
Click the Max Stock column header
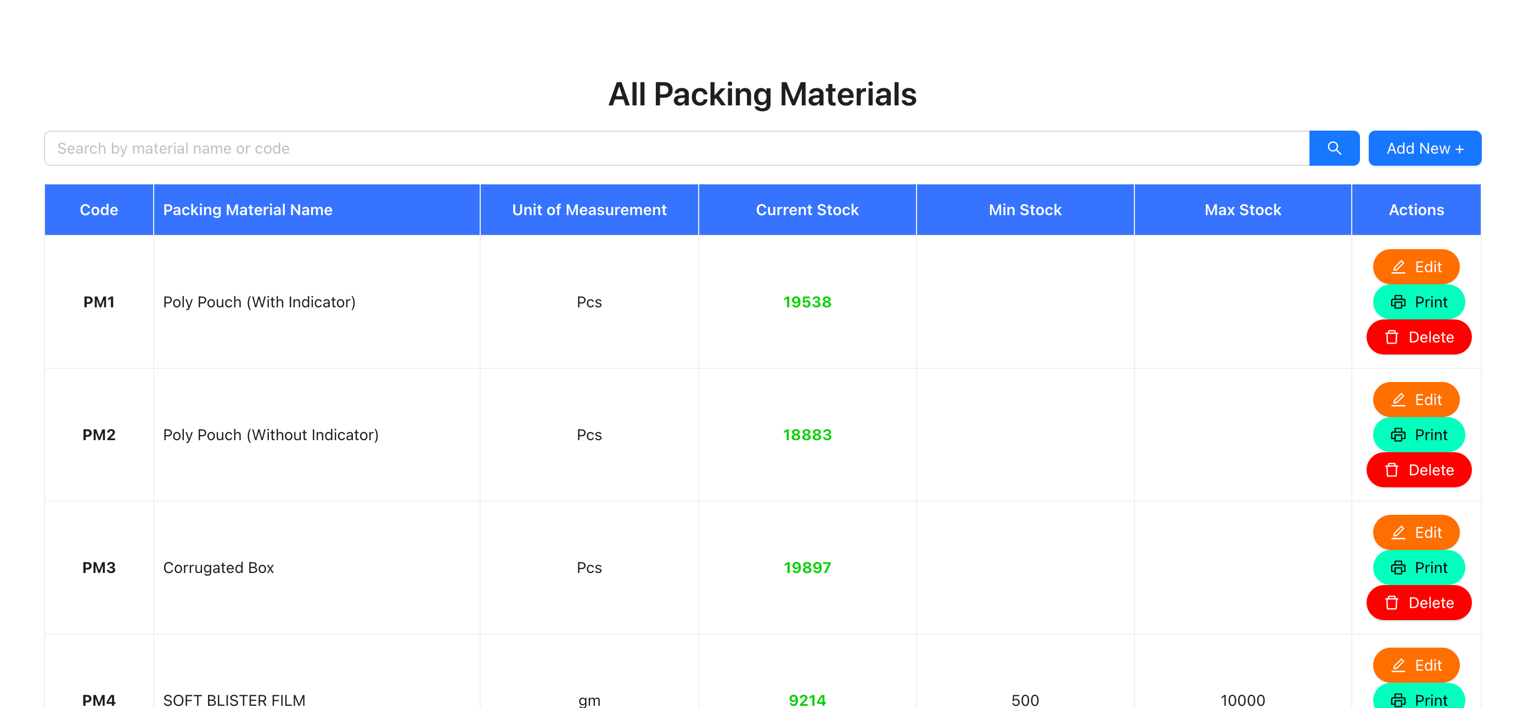(x=1243, y=210)
